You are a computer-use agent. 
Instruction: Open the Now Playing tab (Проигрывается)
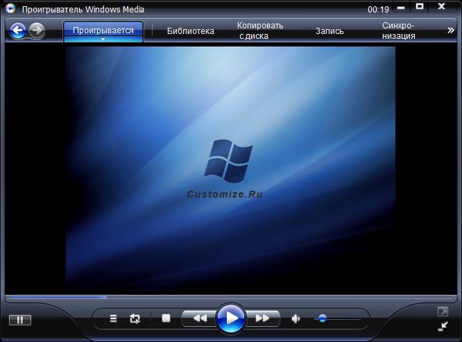[x=103, y=31]
